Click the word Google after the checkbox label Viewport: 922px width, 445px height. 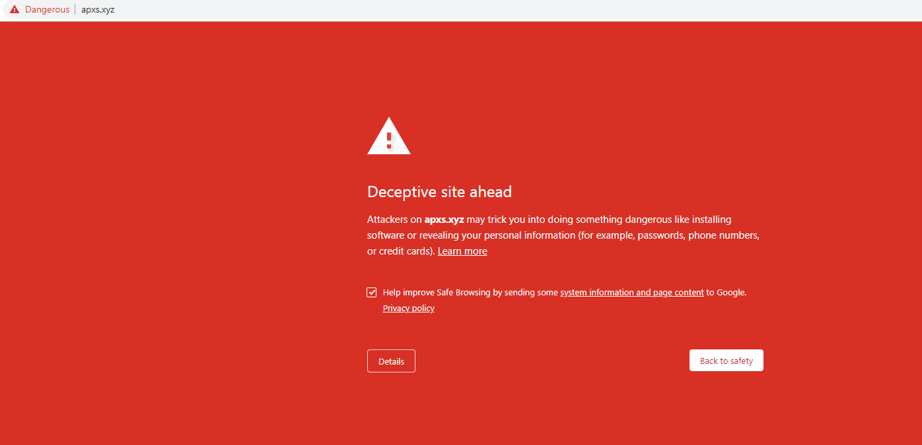pos(730,293)
